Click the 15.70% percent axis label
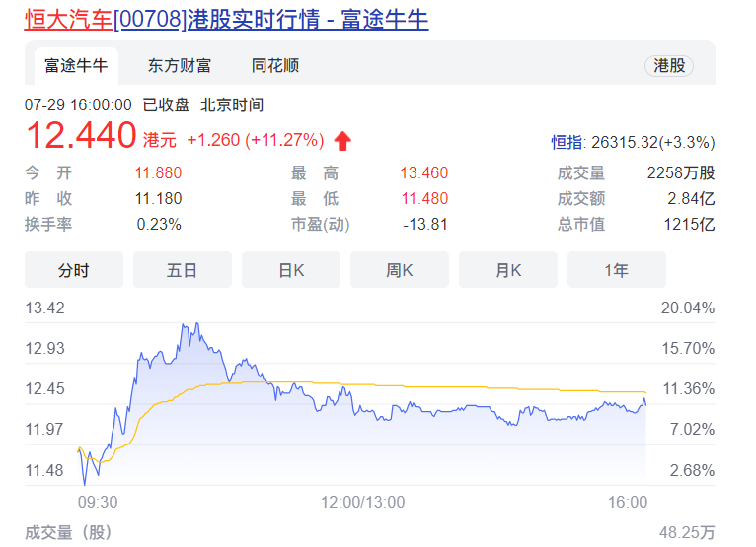Screen dimensions: 756x547 coord(688,348)
